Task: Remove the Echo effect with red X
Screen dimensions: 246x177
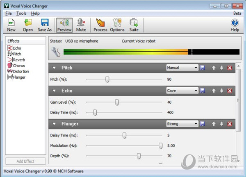Action: [x=230, y=91]
